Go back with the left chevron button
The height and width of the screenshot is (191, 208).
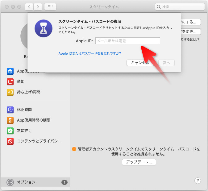29,7
